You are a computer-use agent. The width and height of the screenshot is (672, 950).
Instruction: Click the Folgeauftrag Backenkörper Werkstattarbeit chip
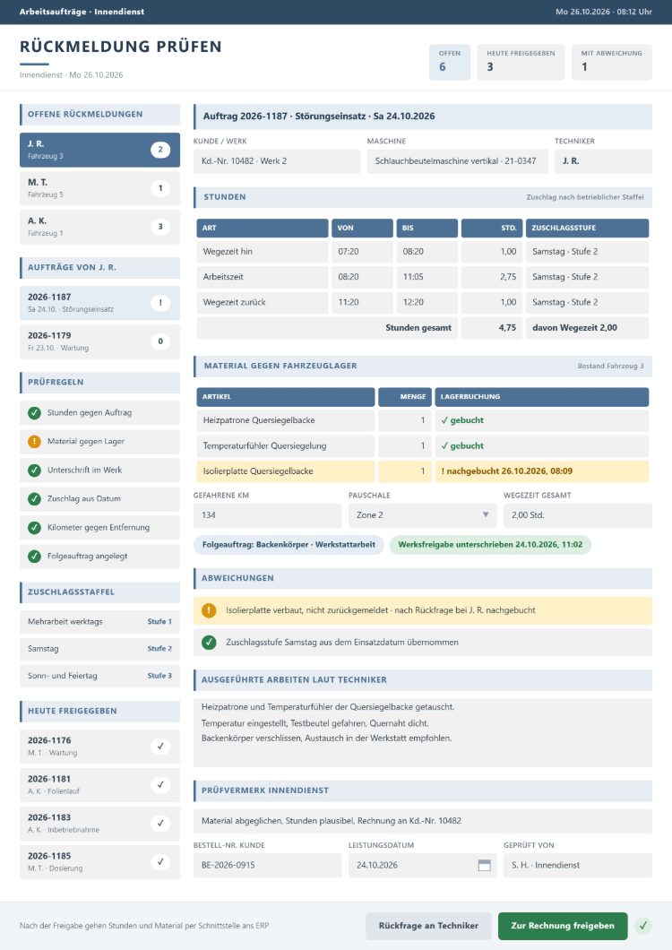[289, 545]
